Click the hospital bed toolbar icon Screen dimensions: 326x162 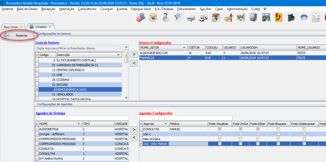(190, 18)
